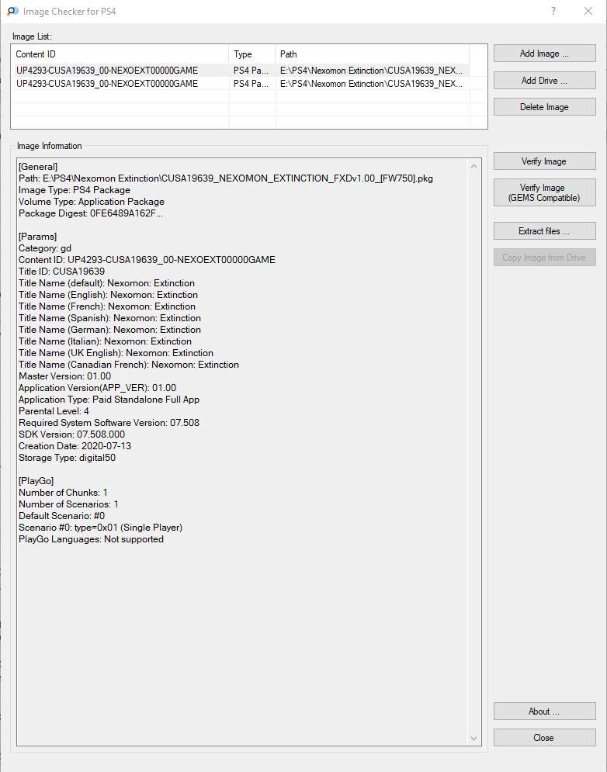Screen dimensions: 607x772
Task: Select the second image row Content ID
Action: tap(107, 84)
